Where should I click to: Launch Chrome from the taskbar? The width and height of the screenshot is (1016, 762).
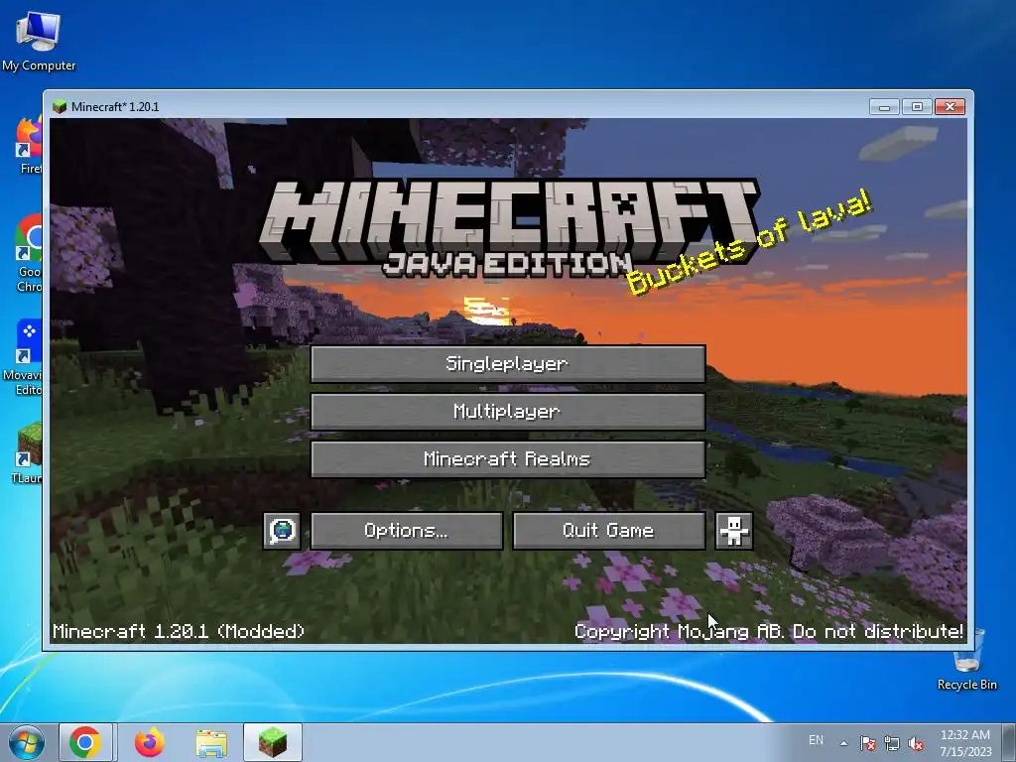pos(85,742)
